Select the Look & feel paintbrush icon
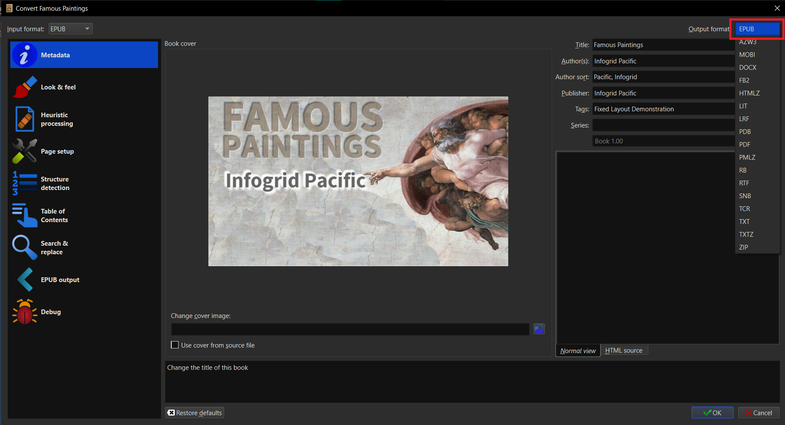The width and height of the screenshot is (785, 425). point(24,87)
